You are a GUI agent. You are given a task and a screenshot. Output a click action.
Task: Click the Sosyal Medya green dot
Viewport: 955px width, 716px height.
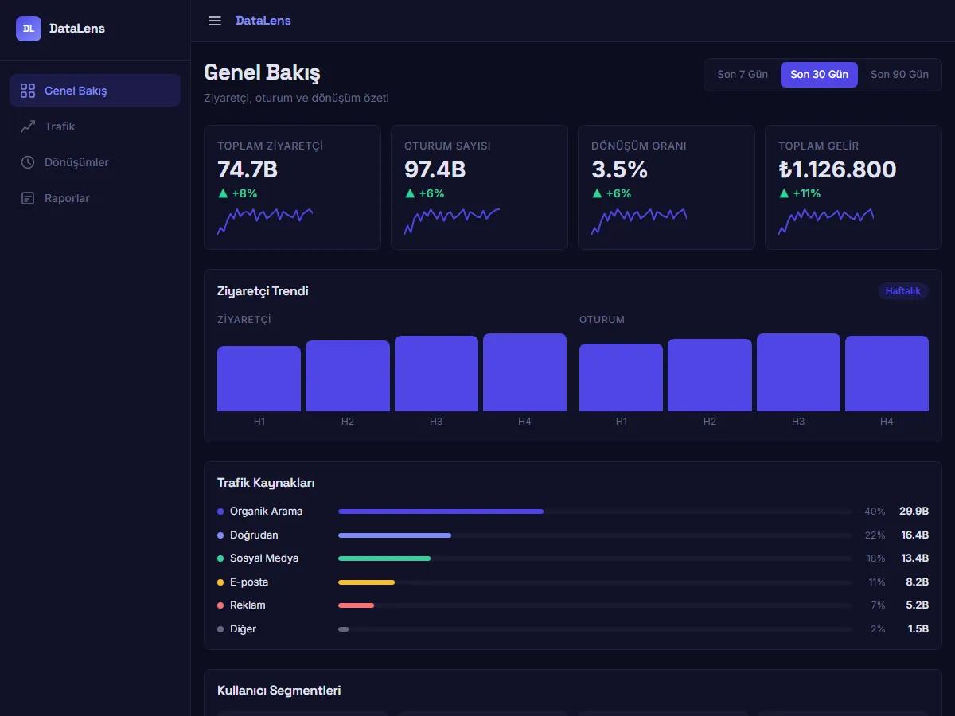[220, 558]
